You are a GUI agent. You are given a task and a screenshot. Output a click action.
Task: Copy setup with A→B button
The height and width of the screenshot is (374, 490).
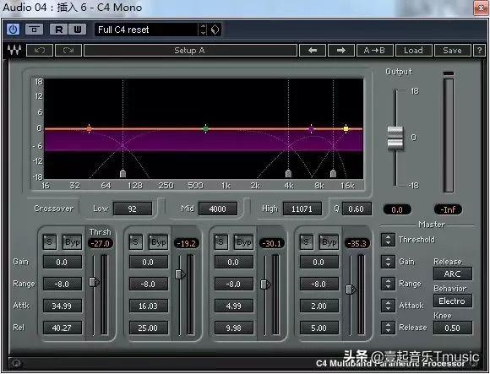click(374, 51)
